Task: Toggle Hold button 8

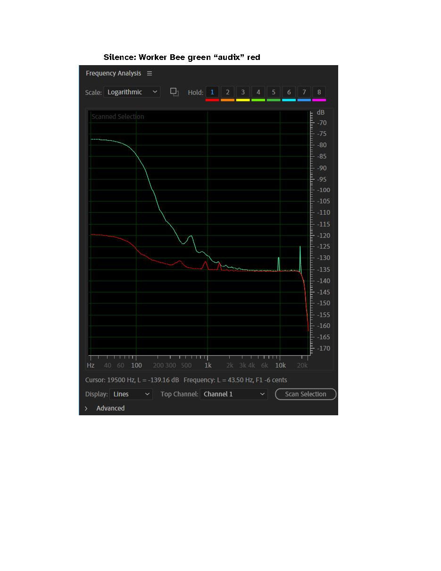Action: [319, 92]
